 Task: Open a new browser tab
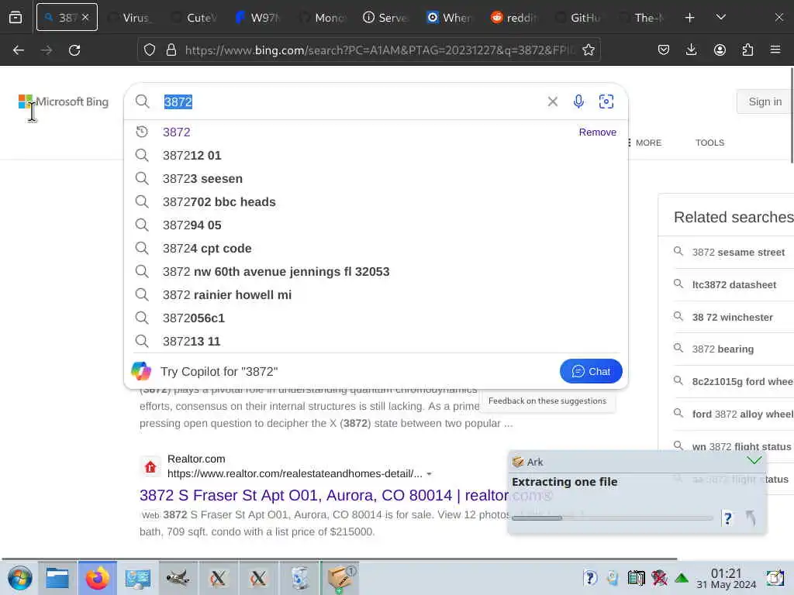pyautogui.click(x=689, y=18)
